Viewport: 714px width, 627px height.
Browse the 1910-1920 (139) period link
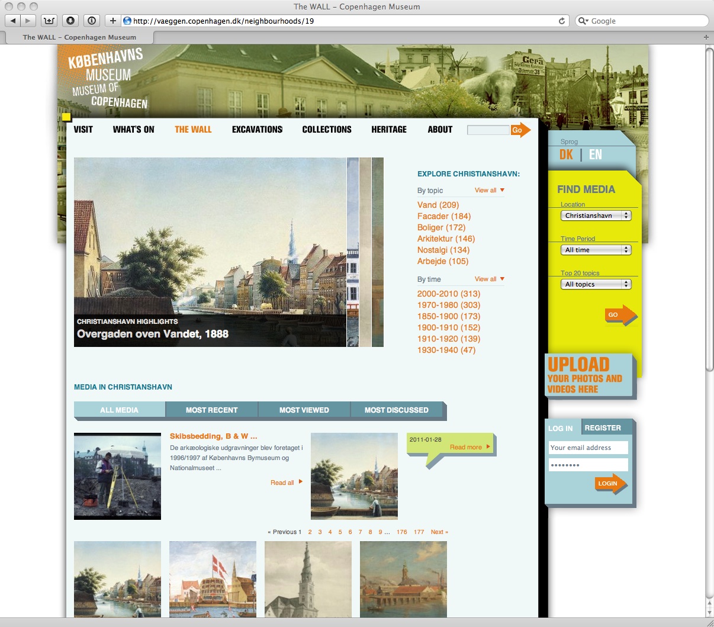coord(449,339)
